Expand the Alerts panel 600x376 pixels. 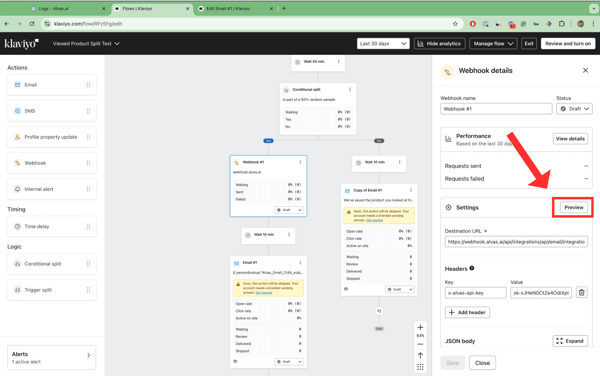[x=52, y=358]
